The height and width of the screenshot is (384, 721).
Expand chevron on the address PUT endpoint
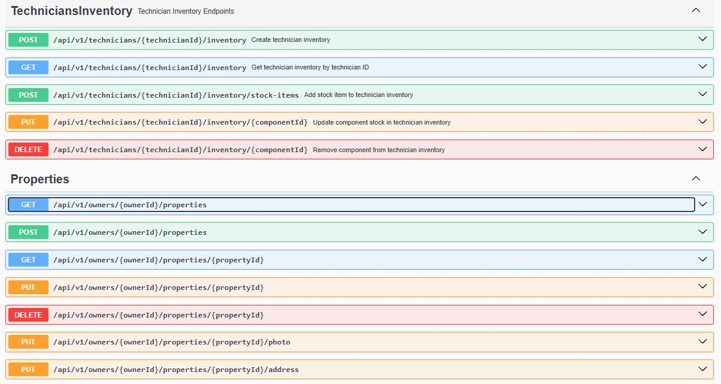pos(703,369)
